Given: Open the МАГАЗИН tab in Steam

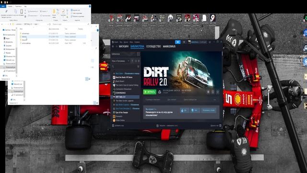Looking at the screenshot, I should [124, 47].
